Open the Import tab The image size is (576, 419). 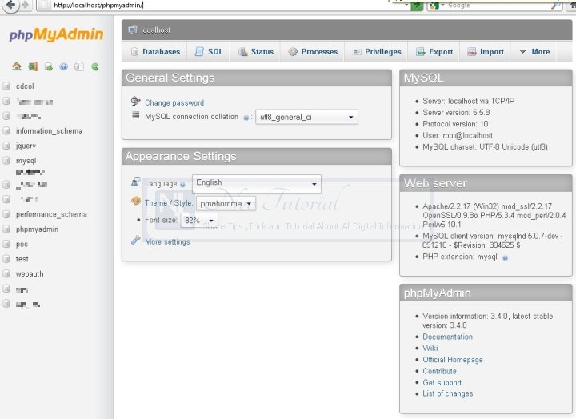[x=486, y=52]
